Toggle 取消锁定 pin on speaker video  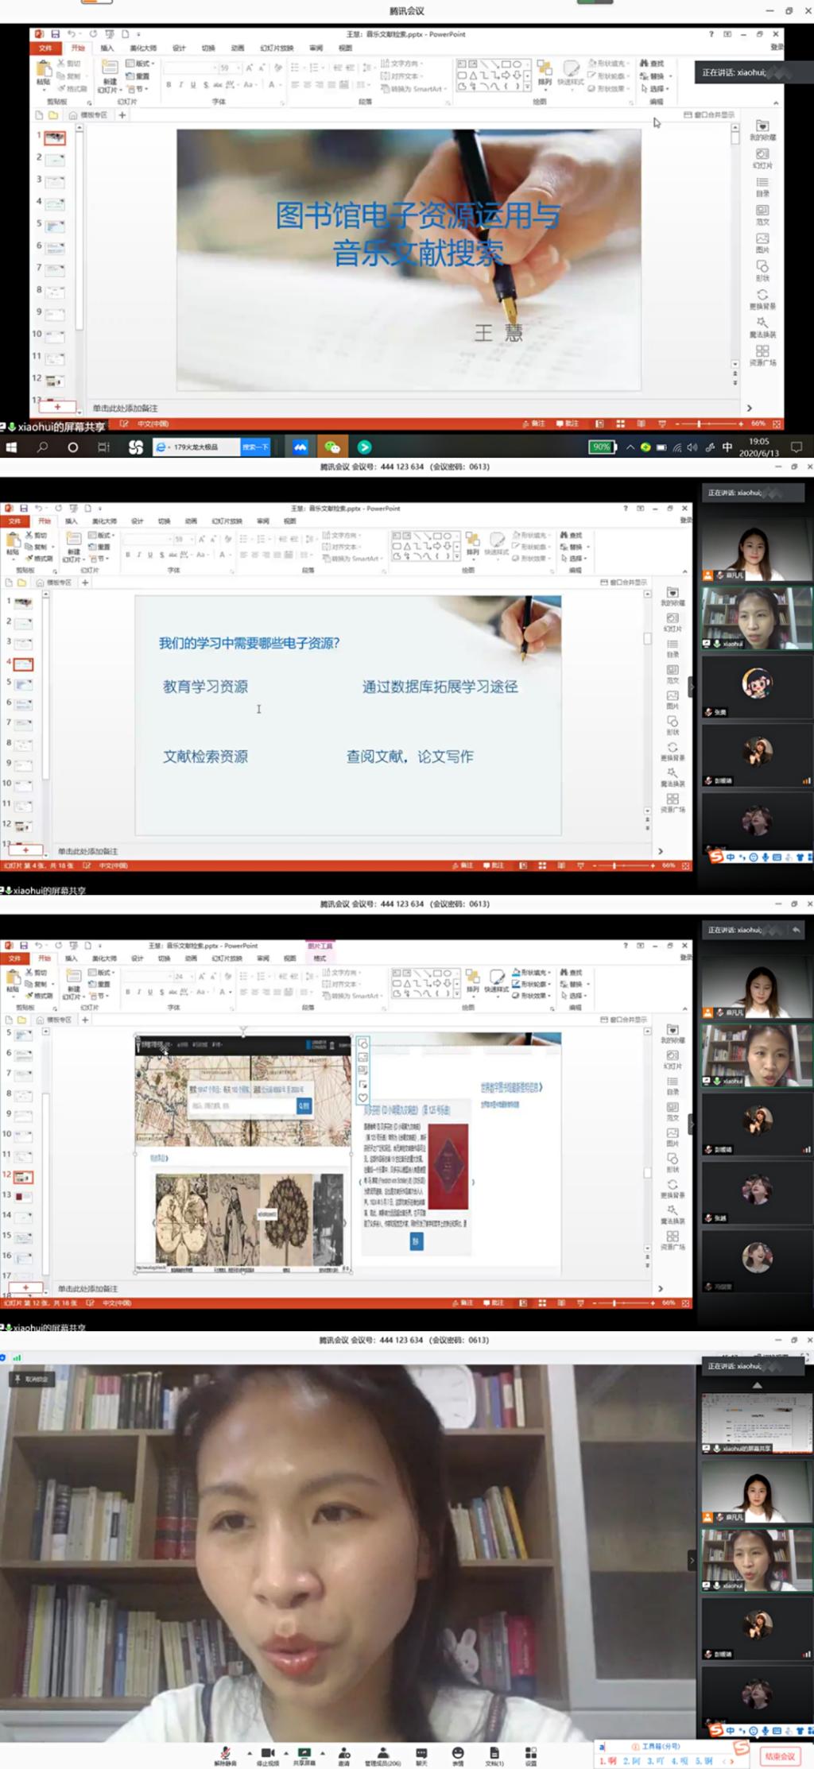tap(32, 1379)
